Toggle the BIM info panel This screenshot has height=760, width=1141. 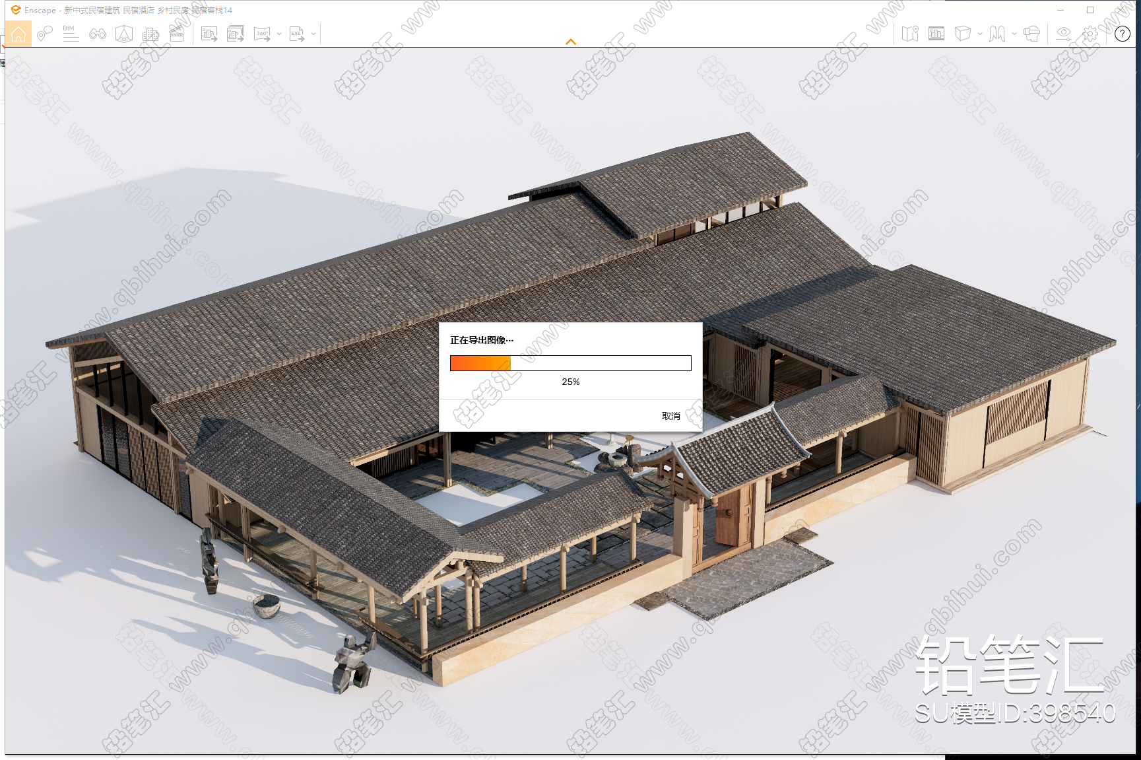coord(71,34)
